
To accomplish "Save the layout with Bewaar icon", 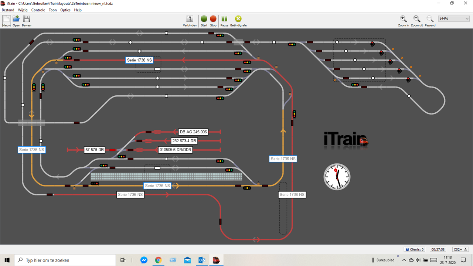I will point(27,21).
